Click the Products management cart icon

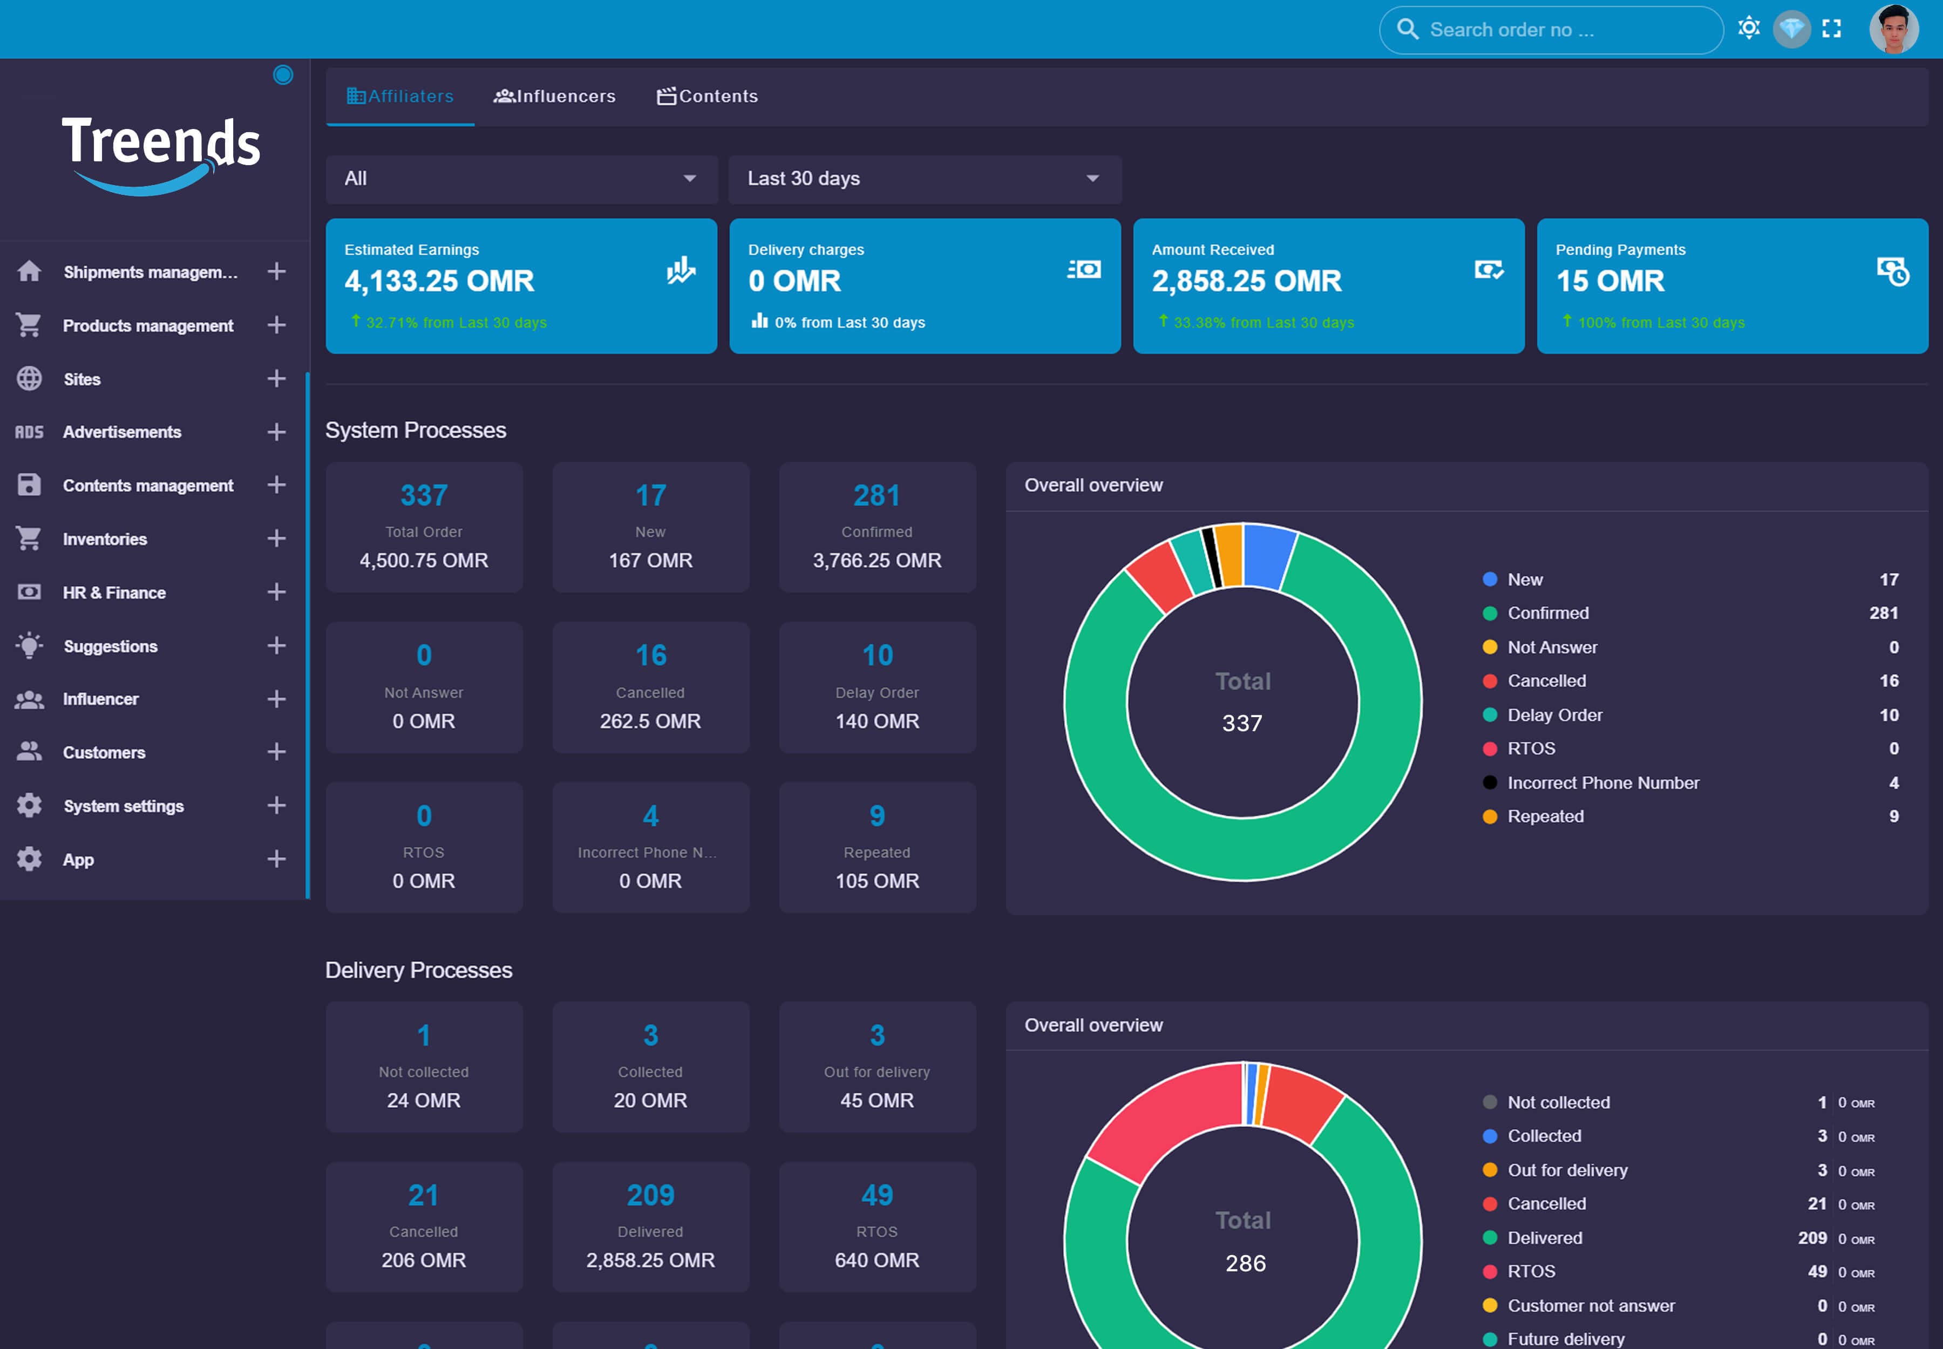[x=30, y=325]
